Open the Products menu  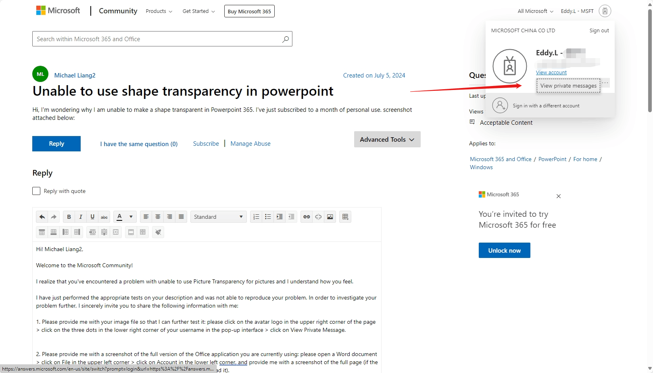pyautogui.click(x=159, y=11)
